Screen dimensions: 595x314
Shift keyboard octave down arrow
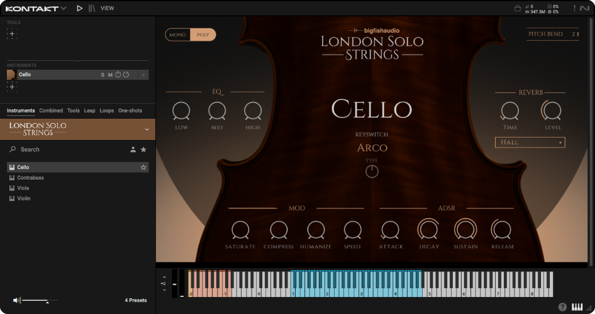click(164, 290)
